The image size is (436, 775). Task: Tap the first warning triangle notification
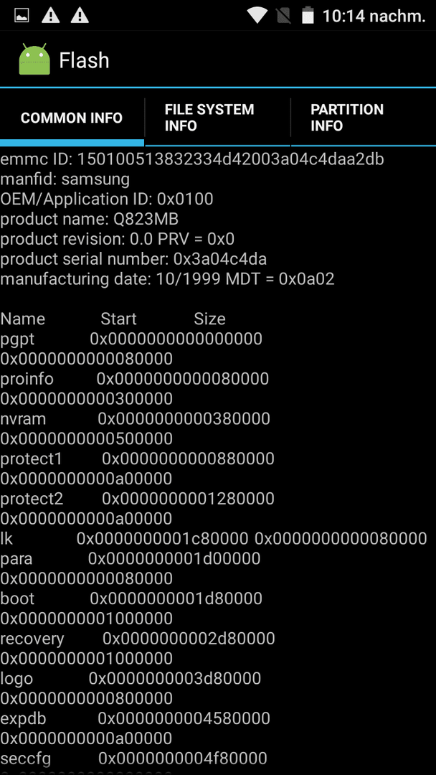tap(50, 15)
